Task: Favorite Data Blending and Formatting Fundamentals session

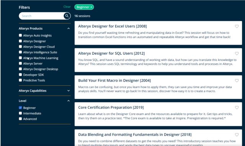Action: (x=237, y=135)
